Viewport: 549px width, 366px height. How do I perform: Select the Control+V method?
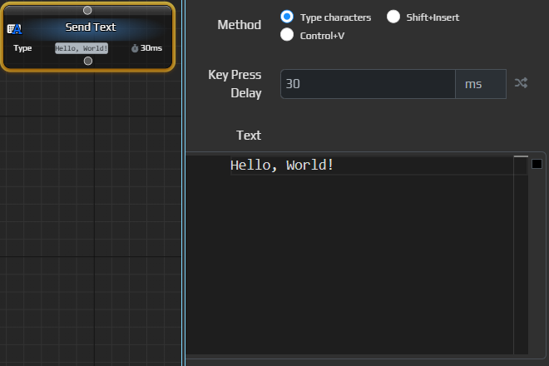(x=287, y=35)
